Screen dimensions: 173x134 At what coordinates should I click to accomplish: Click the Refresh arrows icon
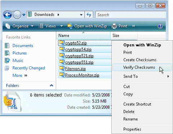click(x=89, y=15)
